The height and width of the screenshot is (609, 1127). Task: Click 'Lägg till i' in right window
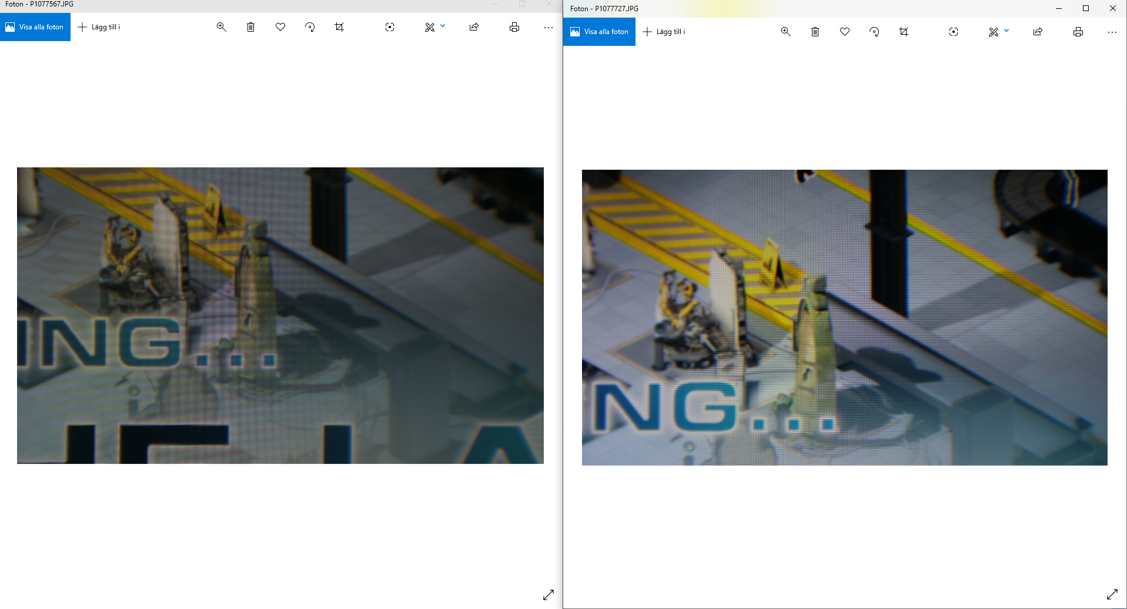click(664, 32)
